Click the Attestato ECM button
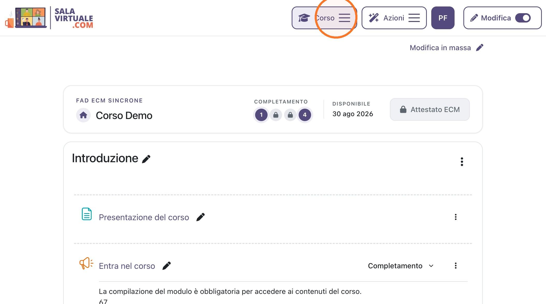546x304 pixels. [430, 109]
